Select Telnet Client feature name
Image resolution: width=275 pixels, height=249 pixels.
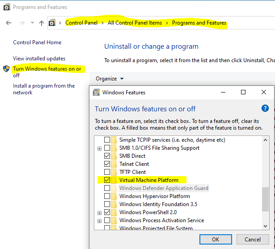coord(134,164)
